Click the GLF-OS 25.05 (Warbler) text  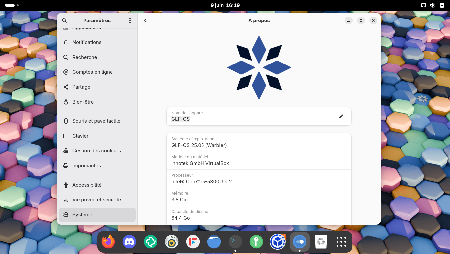click(x=199, y=145)
